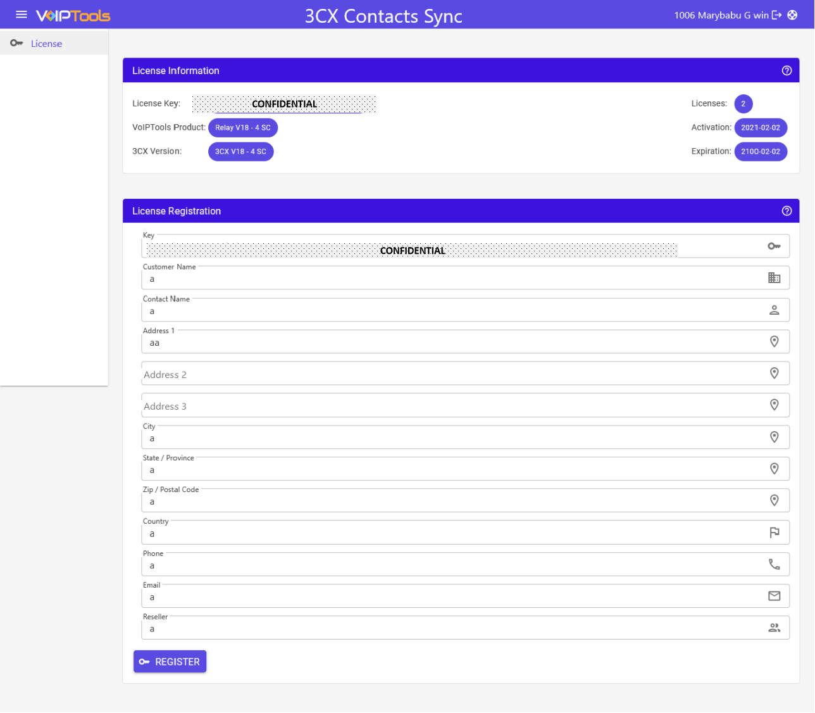Click the key icon in the Key field

click(775, 246)
